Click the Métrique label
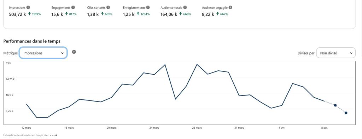362x139 pixels. point(10,53)
